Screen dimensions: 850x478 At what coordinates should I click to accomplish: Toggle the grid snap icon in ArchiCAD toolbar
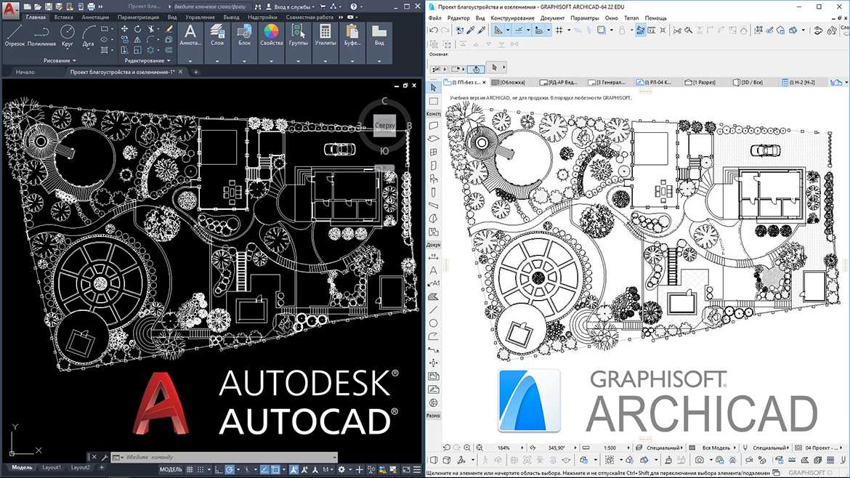559,31
